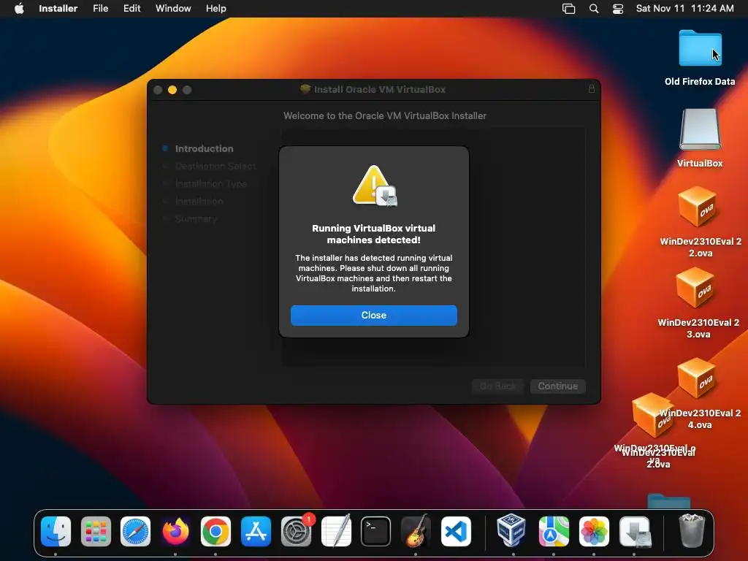
Task: Open the Help menu
Action: click(x=215, y=9)
